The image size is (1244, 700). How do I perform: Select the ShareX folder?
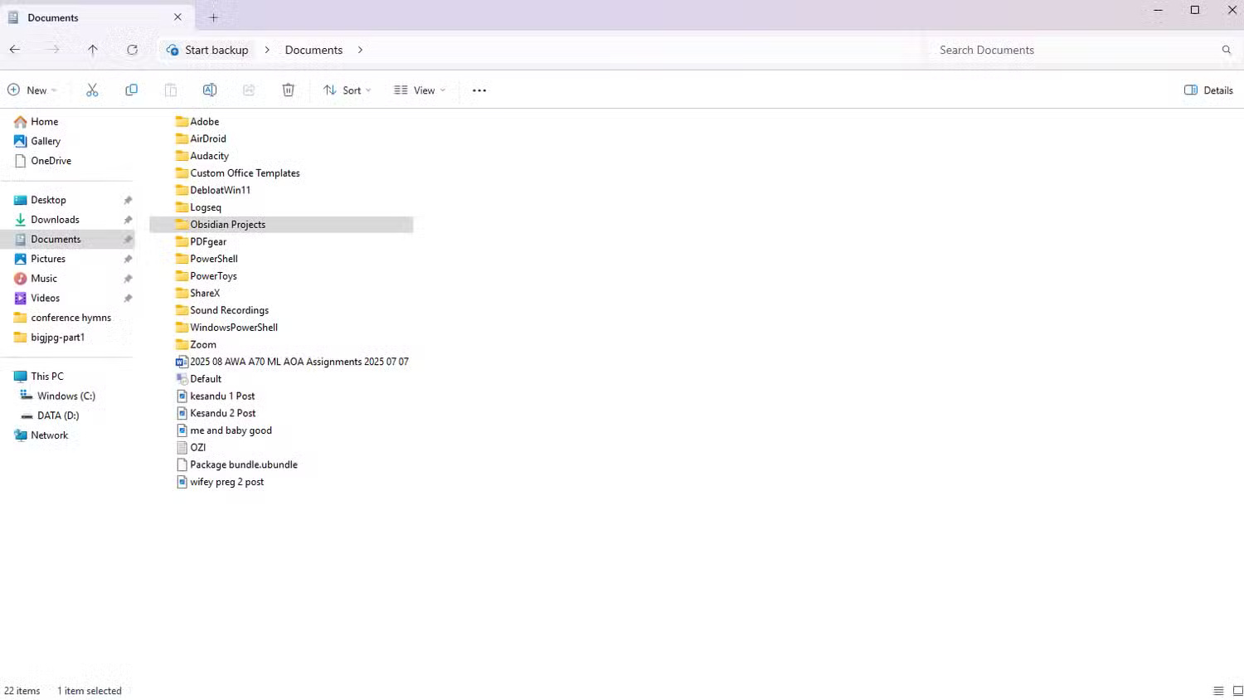205,294
